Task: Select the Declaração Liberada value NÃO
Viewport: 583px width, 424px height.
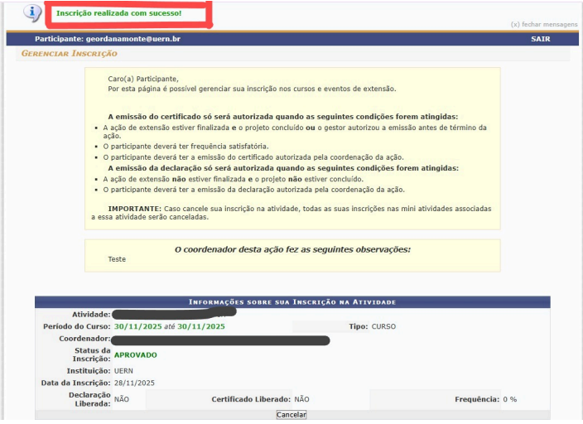Action: point(122,399)
